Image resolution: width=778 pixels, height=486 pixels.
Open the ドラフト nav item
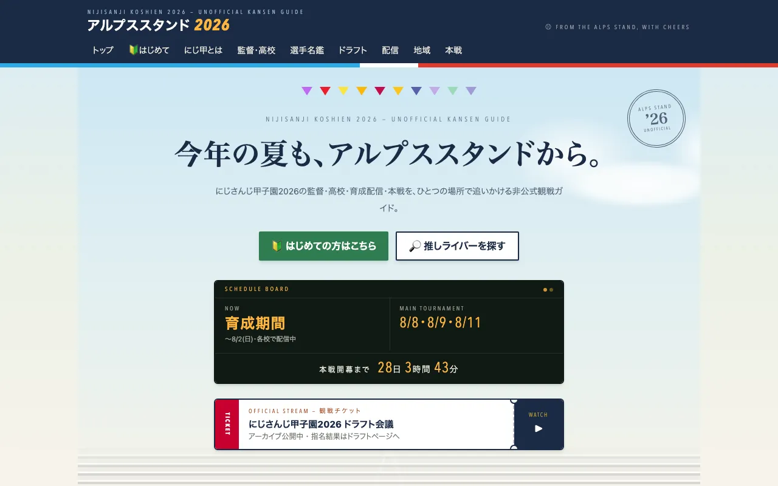(353, 50)
